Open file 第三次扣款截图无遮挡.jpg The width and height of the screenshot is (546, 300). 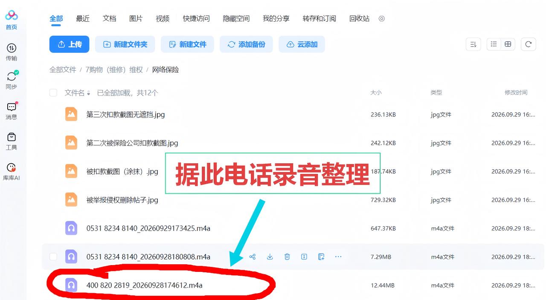point(125,114)
